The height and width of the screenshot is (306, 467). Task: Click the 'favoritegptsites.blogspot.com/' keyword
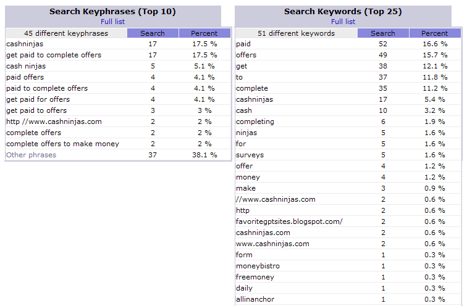pos(289,221)
